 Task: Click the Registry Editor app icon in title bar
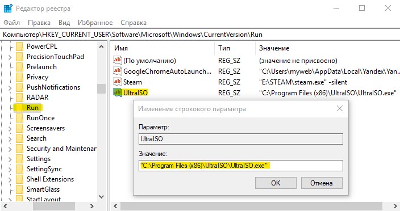coord(8,8)
